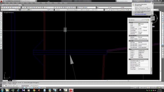Open the Format menu
This screenshot has width=164, height=92.
(22, 3)
